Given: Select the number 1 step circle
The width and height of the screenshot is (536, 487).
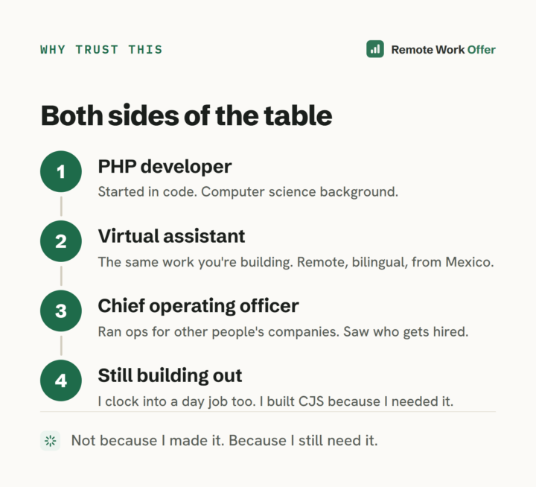Looking at the screenshot, I should coord(61,171).
